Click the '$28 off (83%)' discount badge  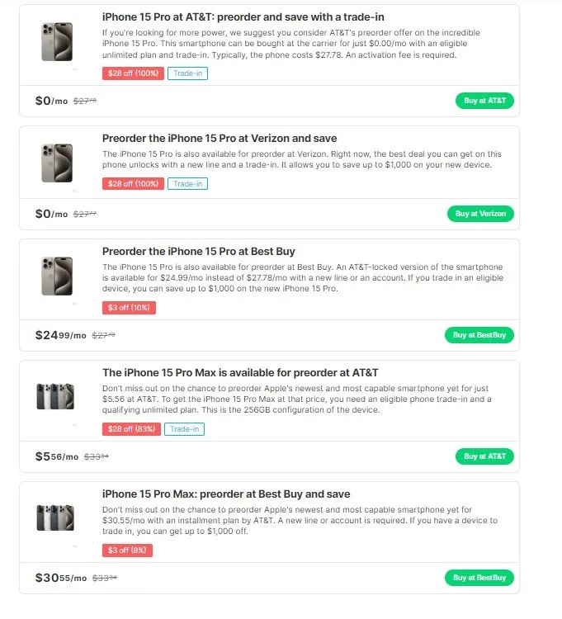coord(131,428)
